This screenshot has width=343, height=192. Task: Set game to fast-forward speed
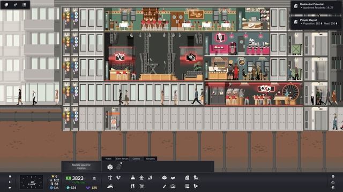coord(10,188)
